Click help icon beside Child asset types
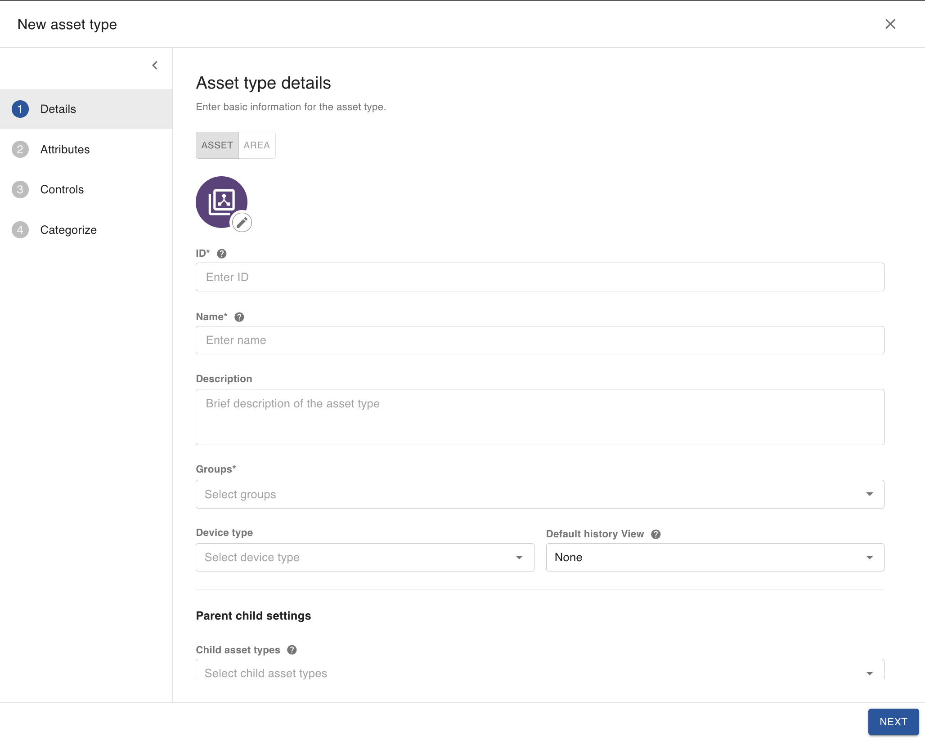925x741 pixels. coord(292,650)
